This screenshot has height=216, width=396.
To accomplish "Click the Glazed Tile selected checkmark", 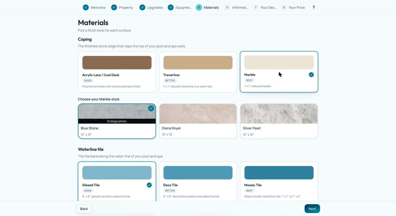I will (x=149, y=185).
